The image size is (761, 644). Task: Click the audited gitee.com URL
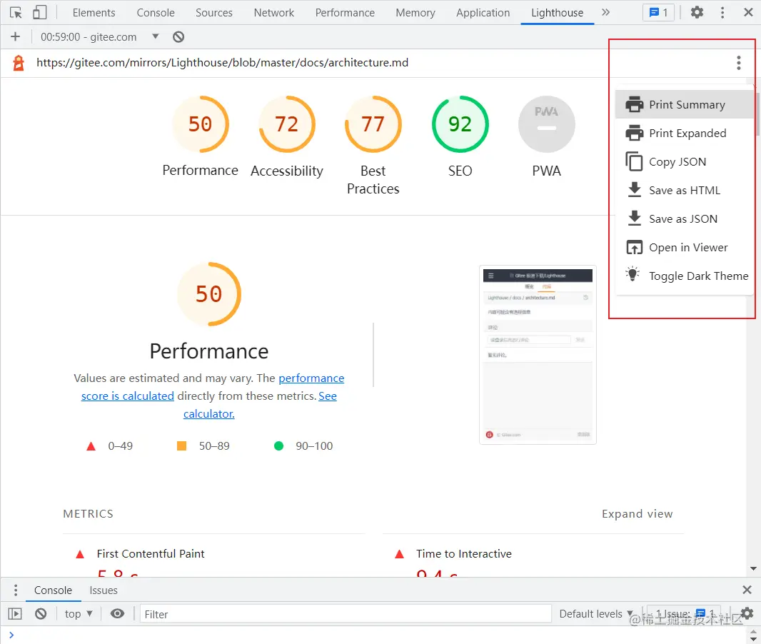222,63
